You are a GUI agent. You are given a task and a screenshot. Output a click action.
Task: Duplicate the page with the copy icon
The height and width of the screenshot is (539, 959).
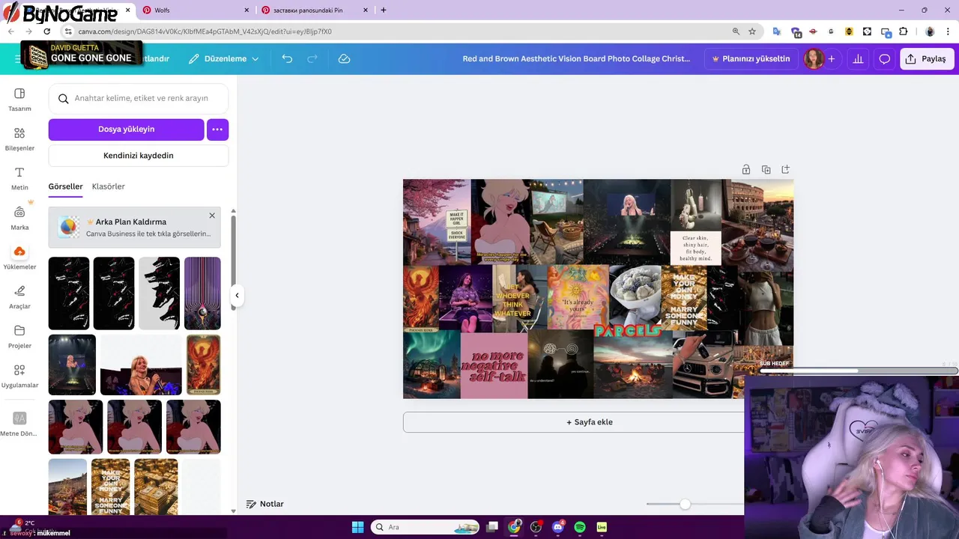pos(766,170)
